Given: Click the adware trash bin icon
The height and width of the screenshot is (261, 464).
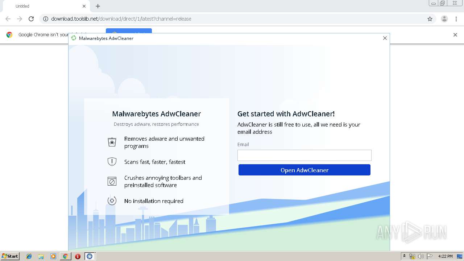Looking at the screenshot, I should point(112,142).
